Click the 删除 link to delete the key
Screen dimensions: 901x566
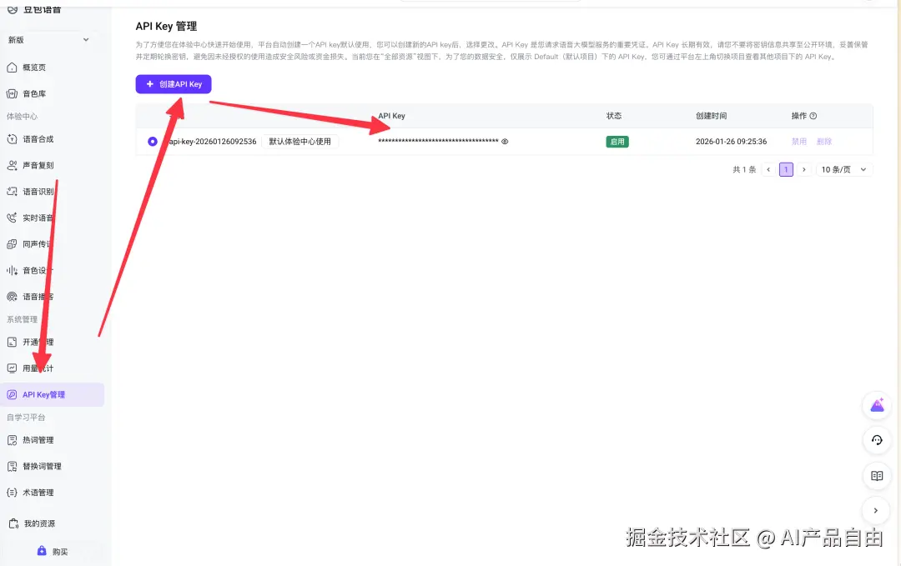point(824,141)
